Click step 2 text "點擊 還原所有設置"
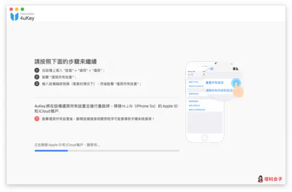The height and width of the screenshot is (192, 292). (x=59, y=77)
